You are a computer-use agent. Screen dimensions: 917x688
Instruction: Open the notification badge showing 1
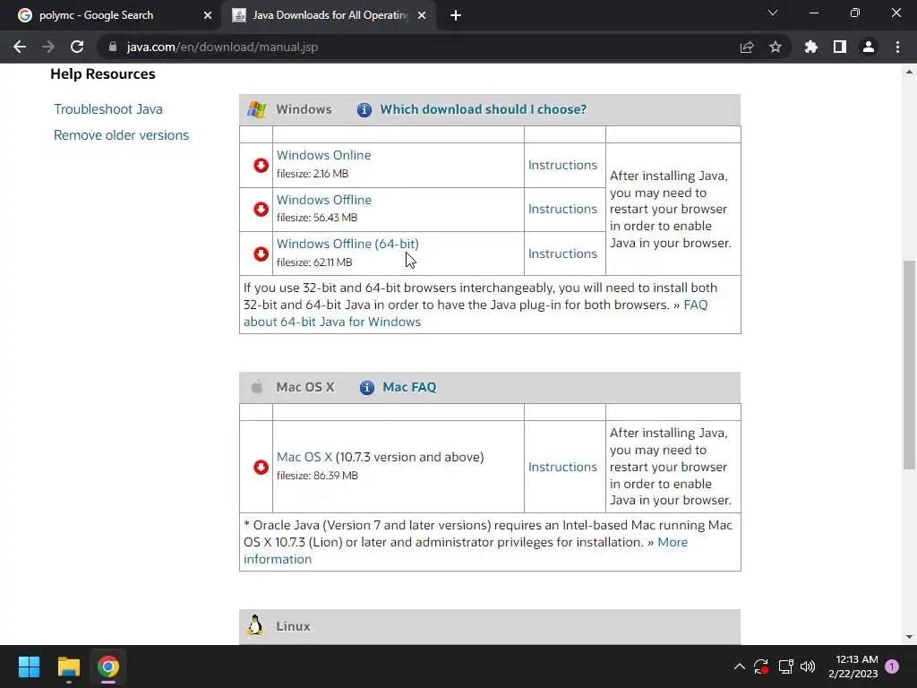tap(892, 666)
